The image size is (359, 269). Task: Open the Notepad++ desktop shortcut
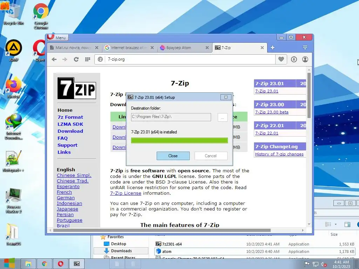pos(13,161)
